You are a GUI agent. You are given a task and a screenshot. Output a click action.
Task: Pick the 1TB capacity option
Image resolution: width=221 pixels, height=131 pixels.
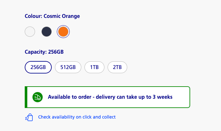click(94, 67)
